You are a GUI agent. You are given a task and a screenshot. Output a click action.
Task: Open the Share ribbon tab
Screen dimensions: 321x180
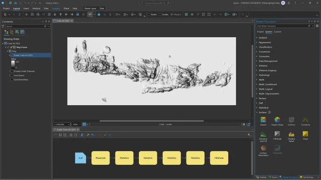click(67, 8)
